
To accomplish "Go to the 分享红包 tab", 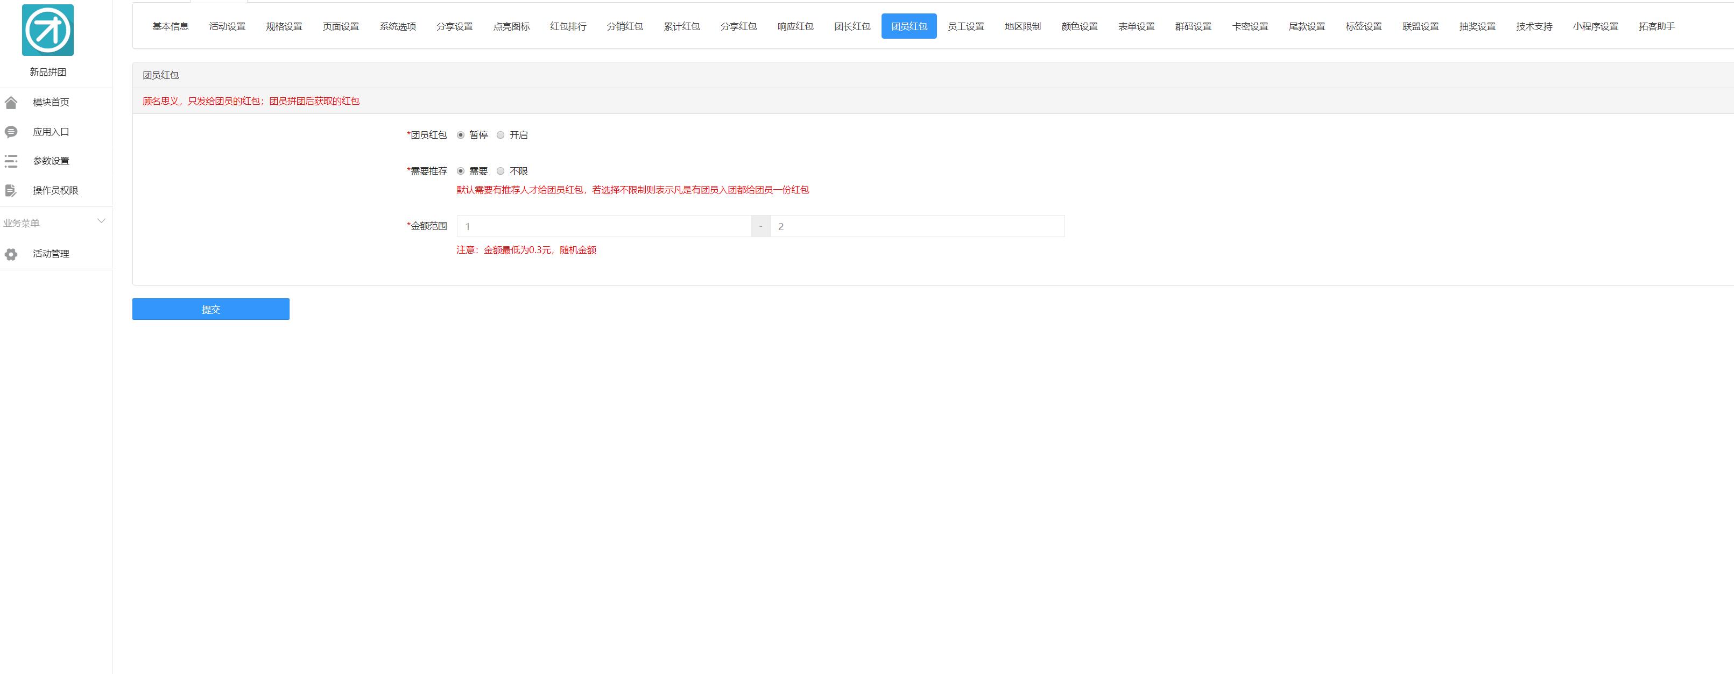I will coord(738,26).
